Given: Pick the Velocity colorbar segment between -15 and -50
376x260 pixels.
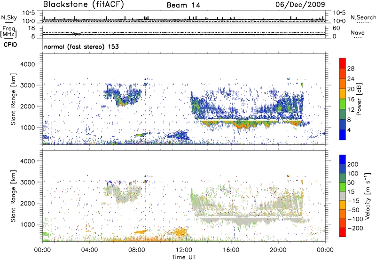Looking at the screenshot, I should 343,205.
